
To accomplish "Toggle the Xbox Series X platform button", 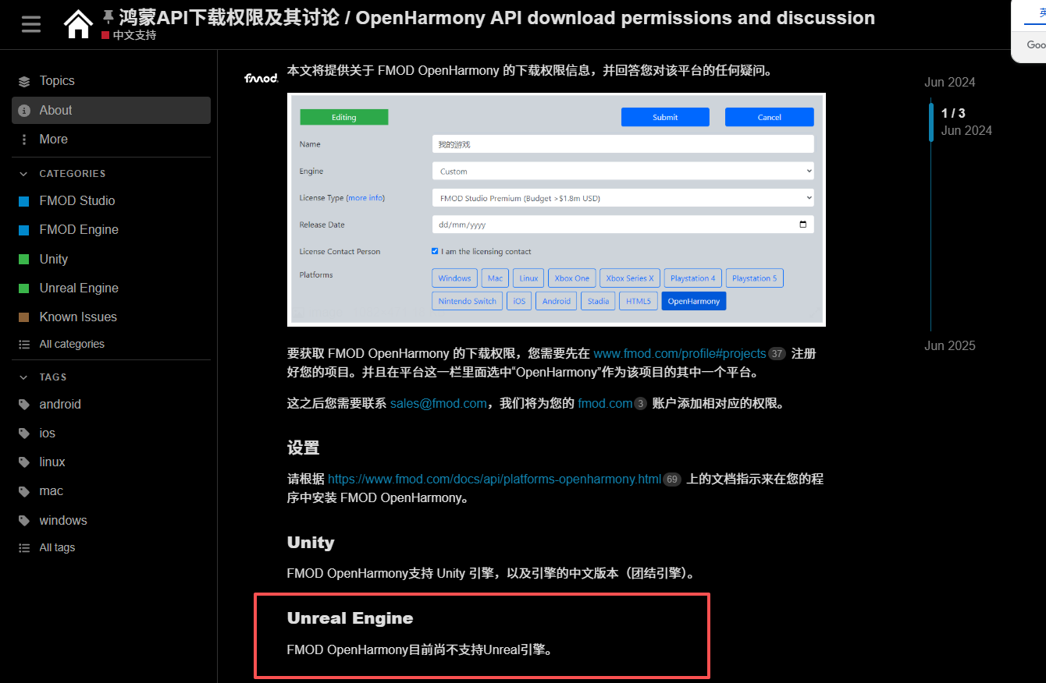I will [630, 278].
